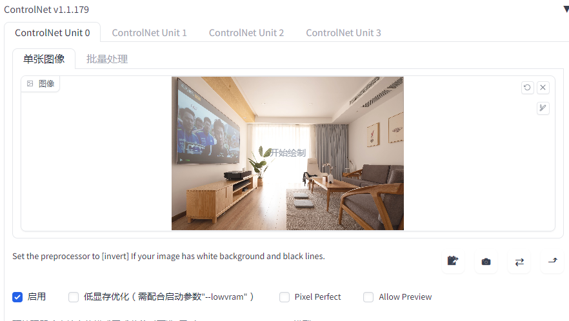Select the 单张图像 single image tab
569x321 pixels.
[x=44, y=59]
